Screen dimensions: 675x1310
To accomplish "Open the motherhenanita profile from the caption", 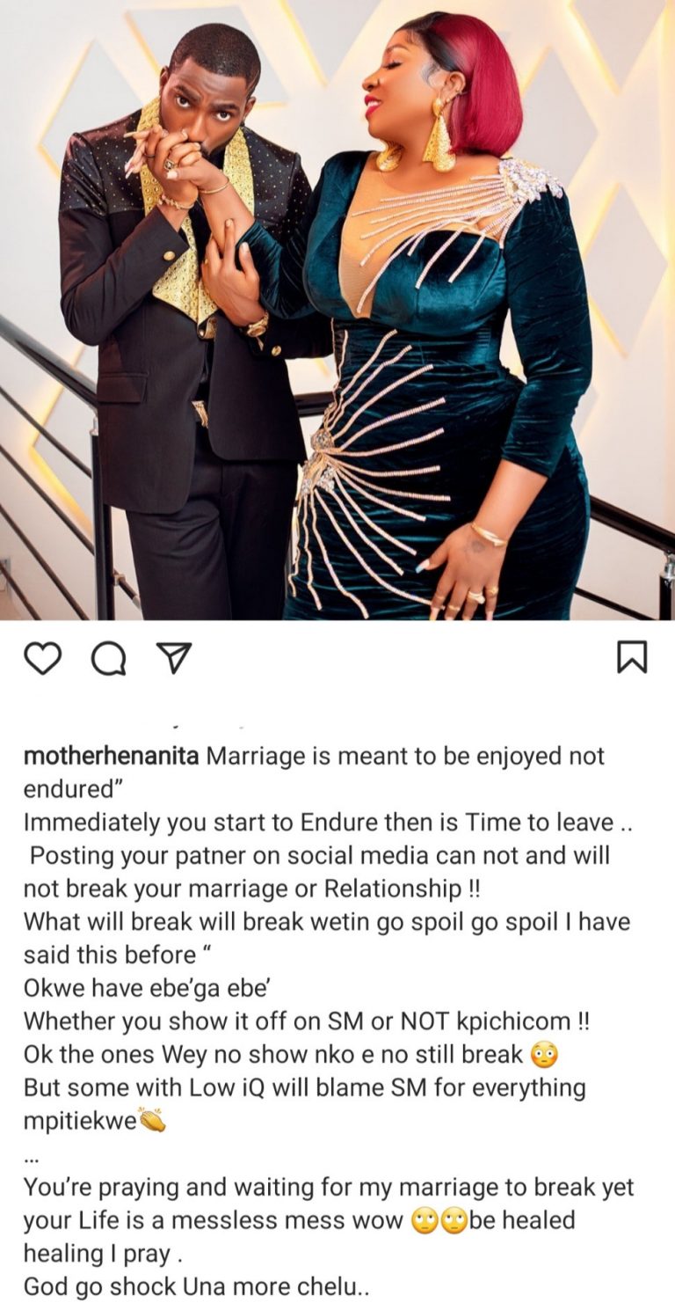I will click(111, 757).
